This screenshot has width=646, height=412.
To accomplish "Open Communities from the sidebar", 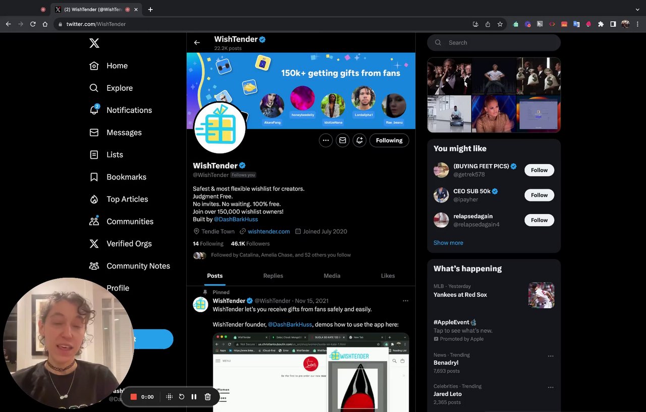I will pyautogui.click(x=121, y=221).
